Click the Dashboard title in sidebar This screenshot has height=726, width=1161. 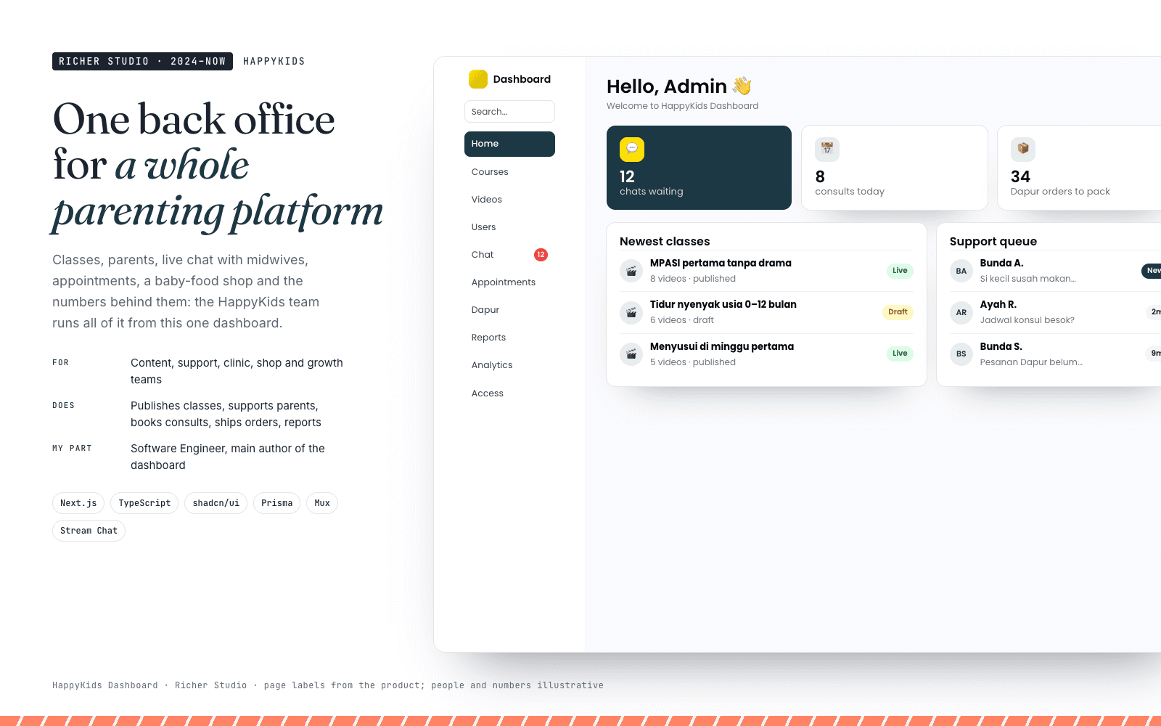[522, 79]
